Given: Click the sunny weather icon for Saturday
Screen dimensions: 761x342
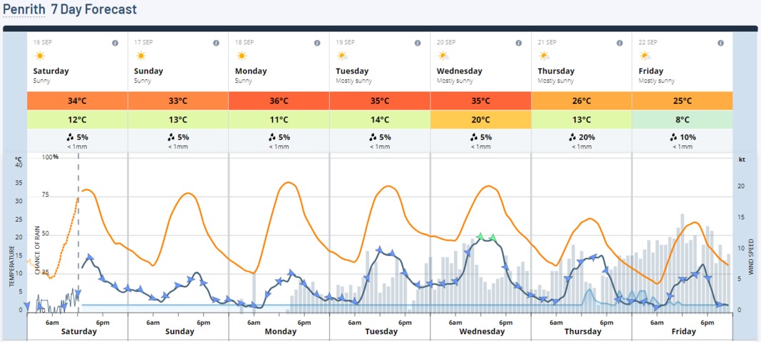Looking at the screenshot, I should (x=40, y=56).
